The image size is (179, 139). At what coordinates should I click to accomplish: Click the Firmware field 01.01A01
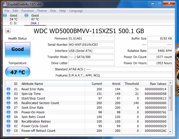coord(91,38)
